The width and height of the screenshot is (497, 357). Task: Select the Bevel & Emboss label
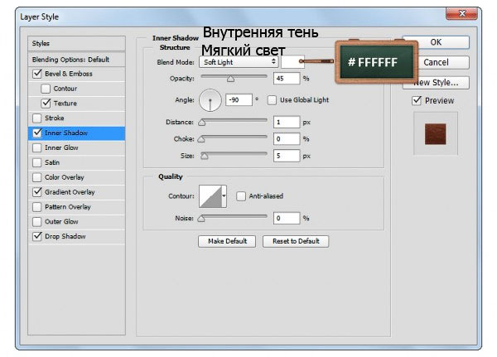69,74
